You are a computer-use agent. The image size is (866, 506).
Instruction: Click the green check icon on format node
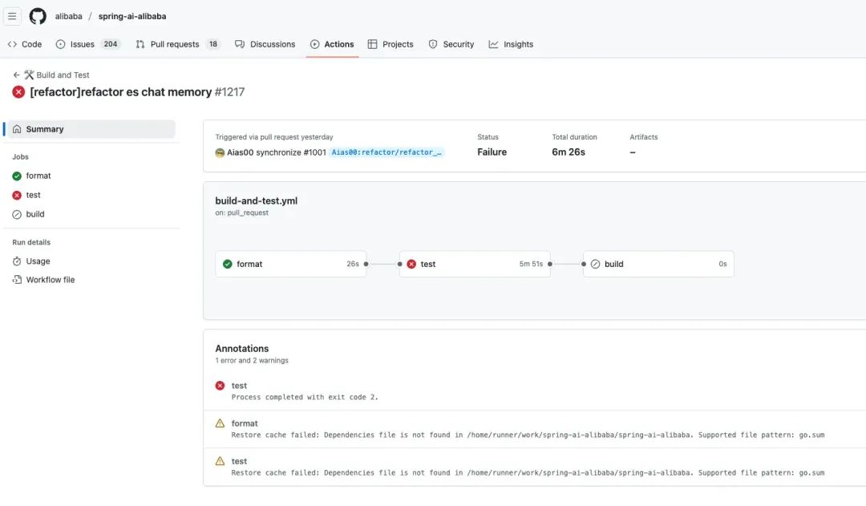(x=228, y=264)
